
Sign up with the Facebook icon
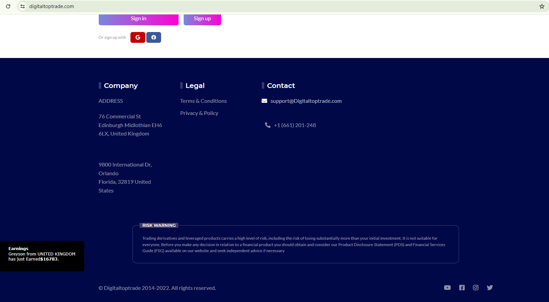pyautogui.click(x=154, y=37)
